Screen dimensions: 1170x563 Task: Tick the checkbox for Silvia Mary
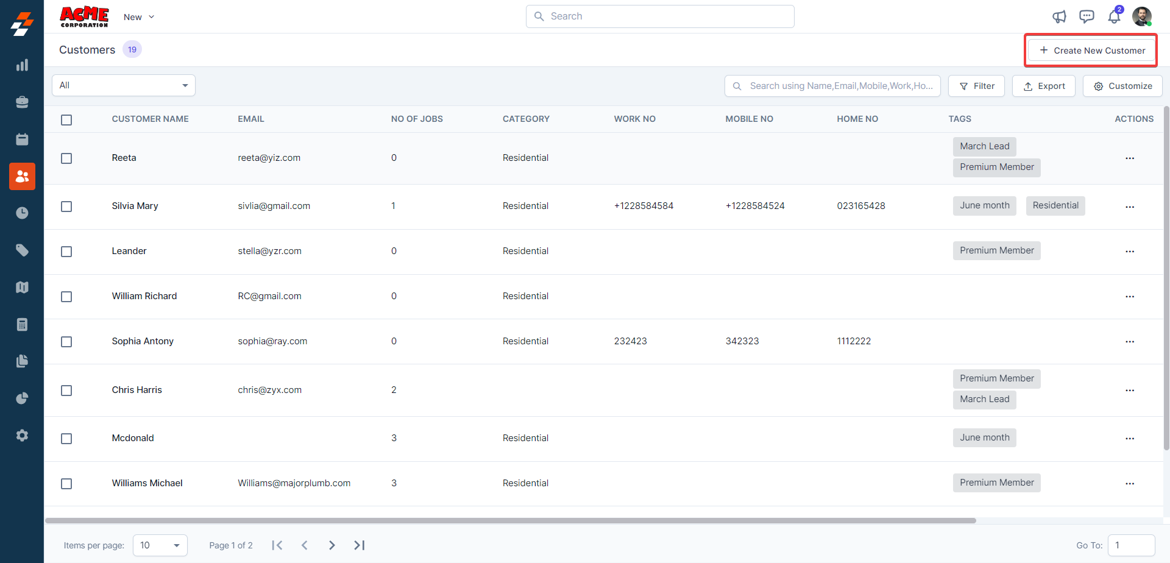point(66,207)
